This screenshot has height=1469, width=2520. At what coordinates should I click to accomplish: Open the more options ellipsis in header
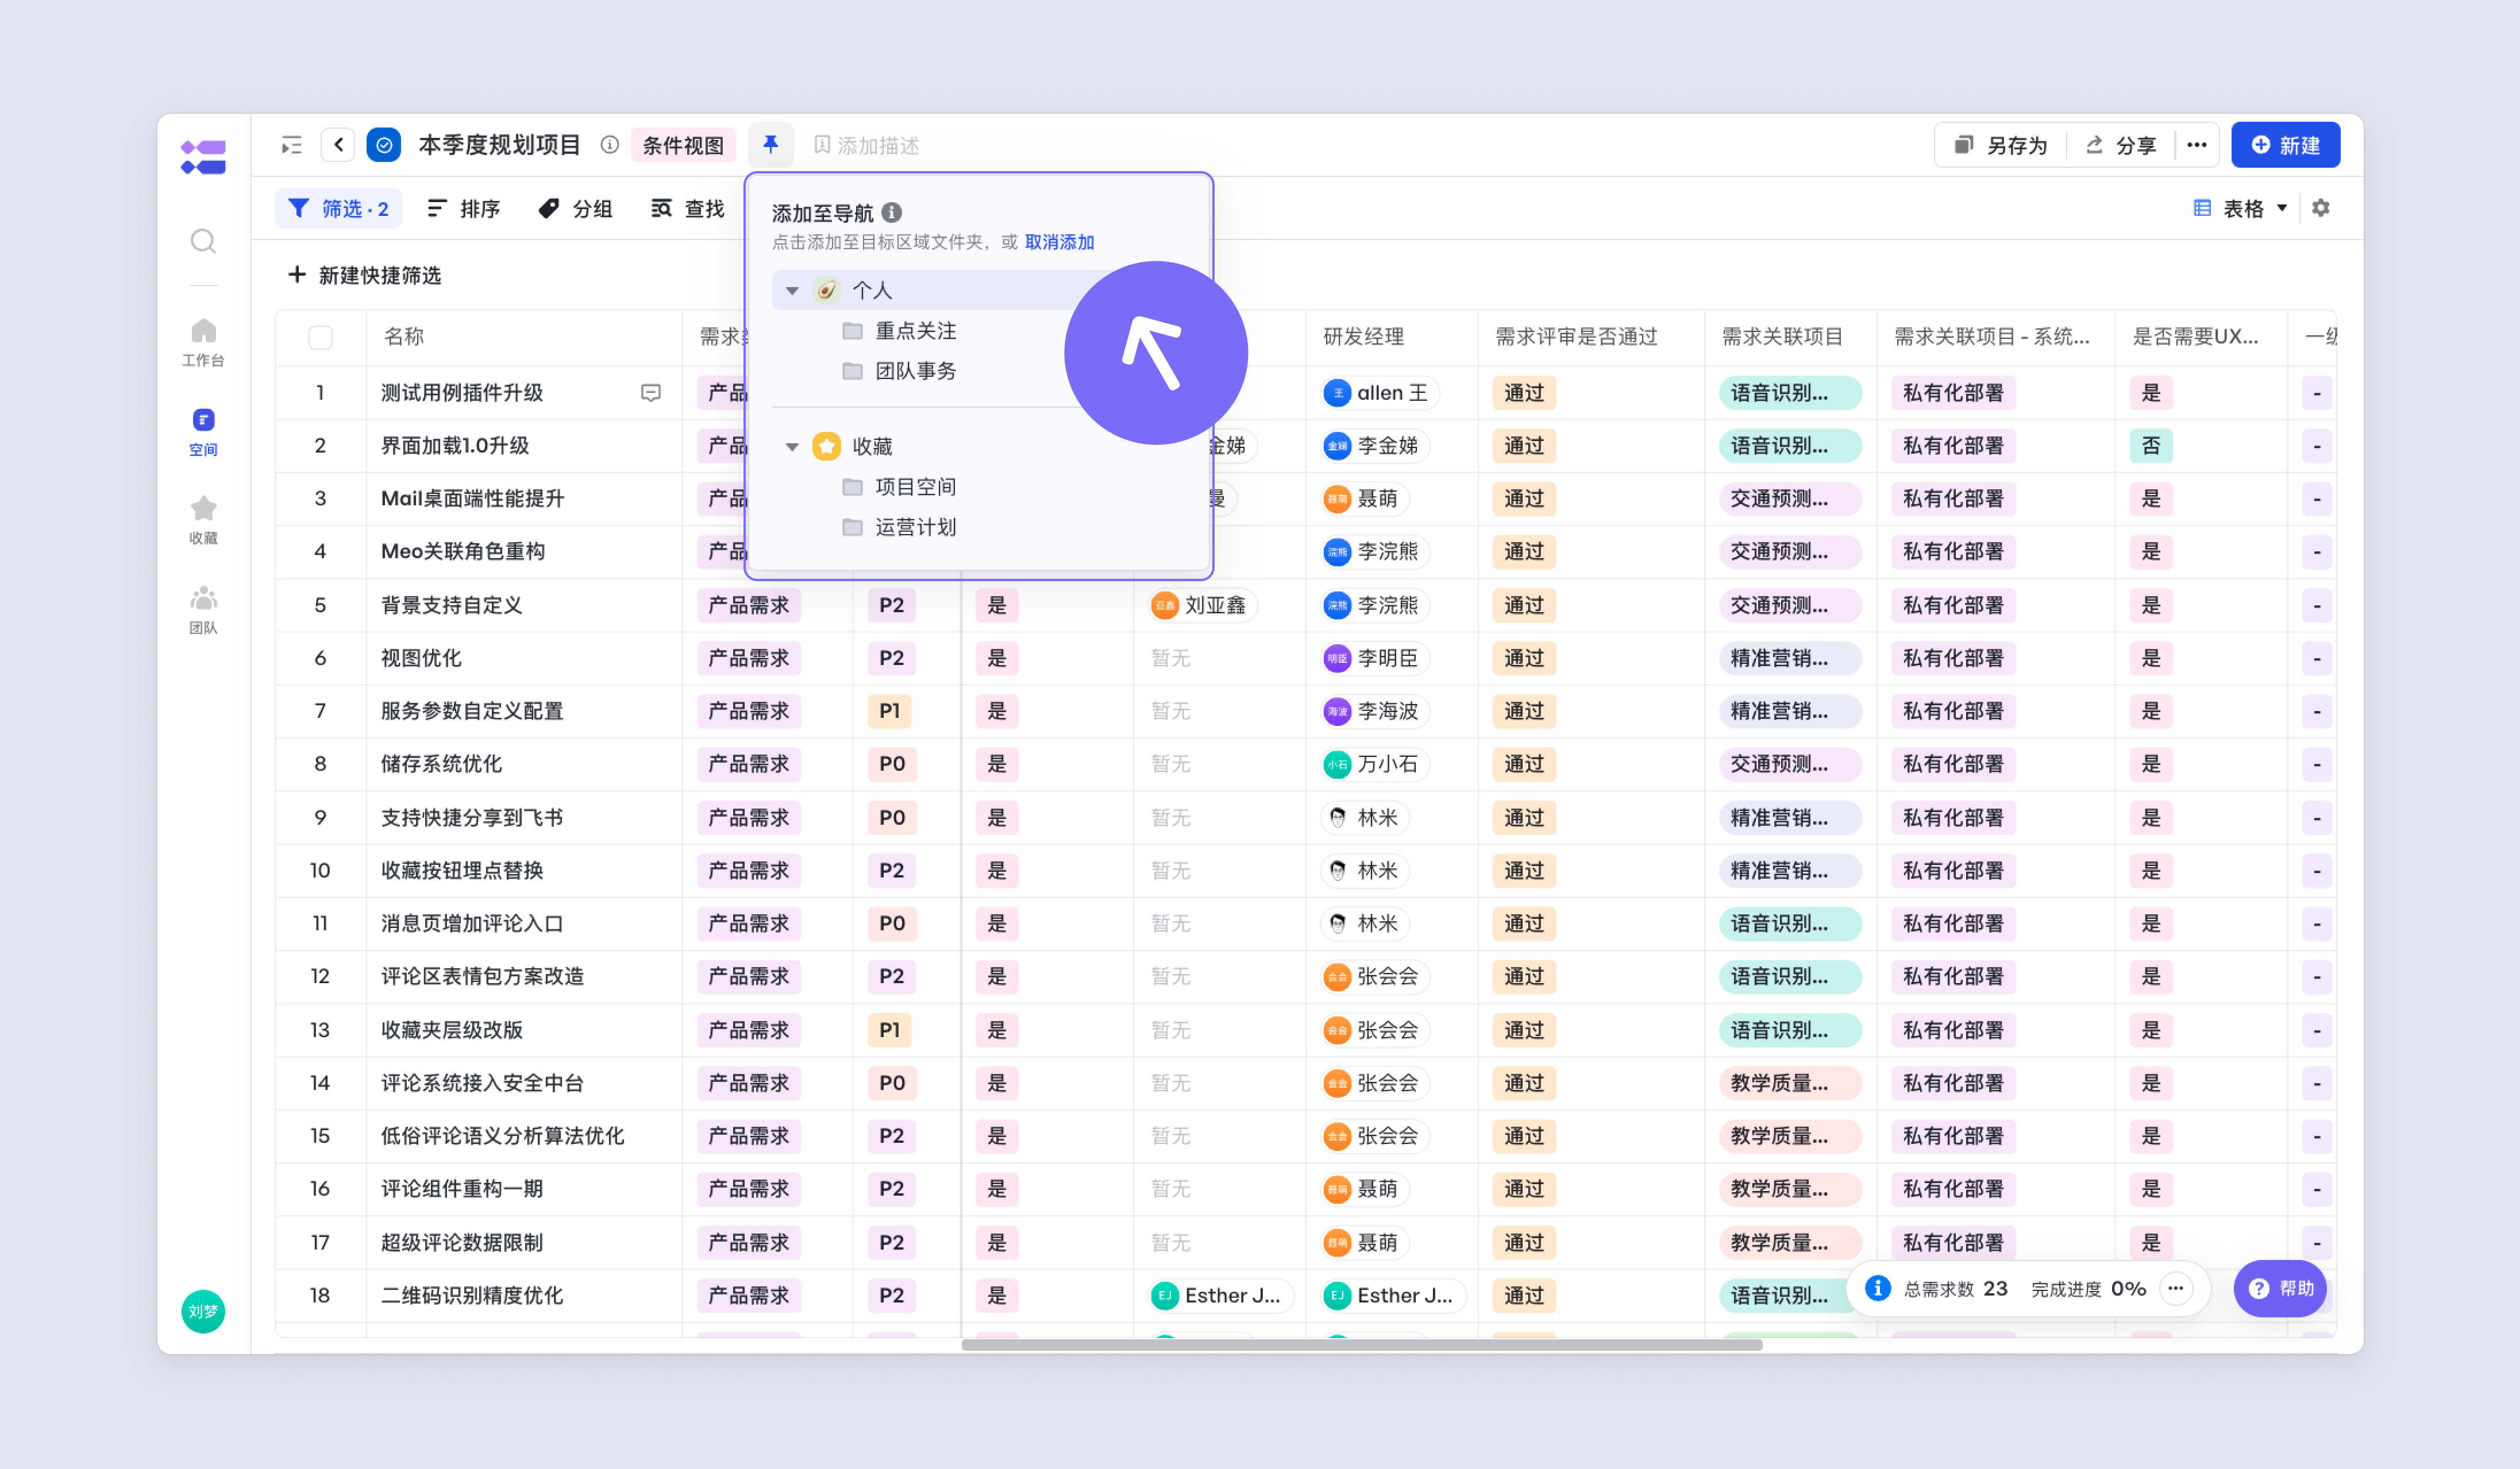(2196, 146)
